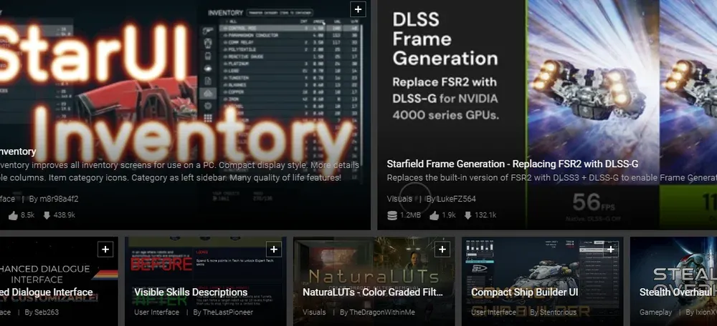Open Stealth Overhaul mod page
The width and height of the screenshot is (717, 326).
click(676, 292)
